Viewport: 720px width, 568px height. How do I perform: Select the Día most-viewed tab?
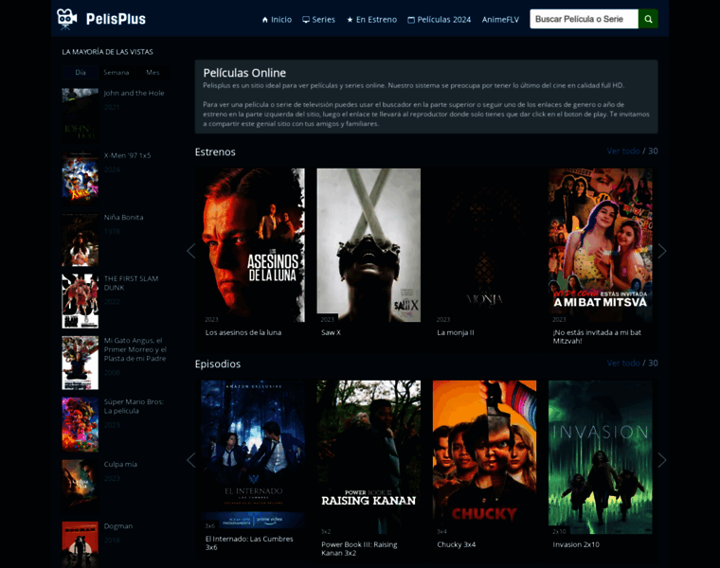(x=81, y=72)
